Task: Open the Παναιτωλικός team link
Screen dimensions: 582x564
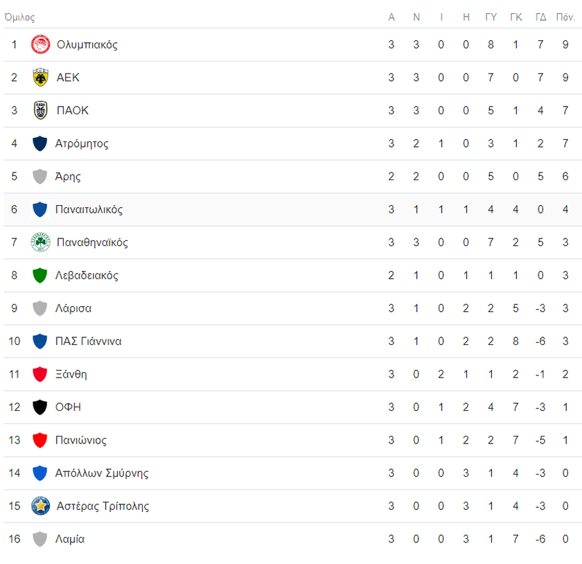Action: point(89,209)
